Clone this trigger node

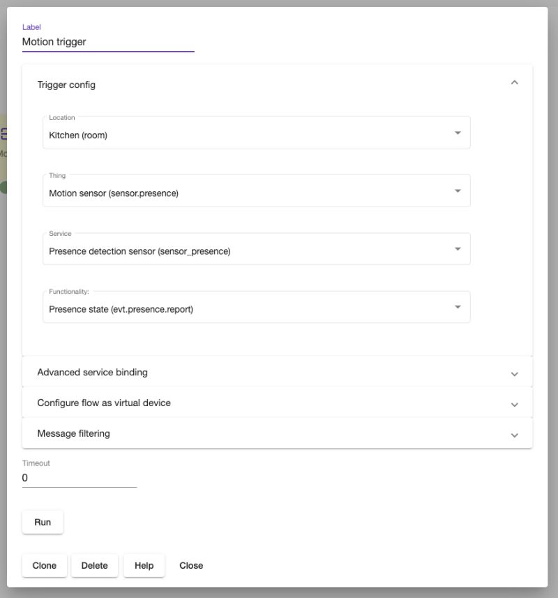click(x=45, y=565)
